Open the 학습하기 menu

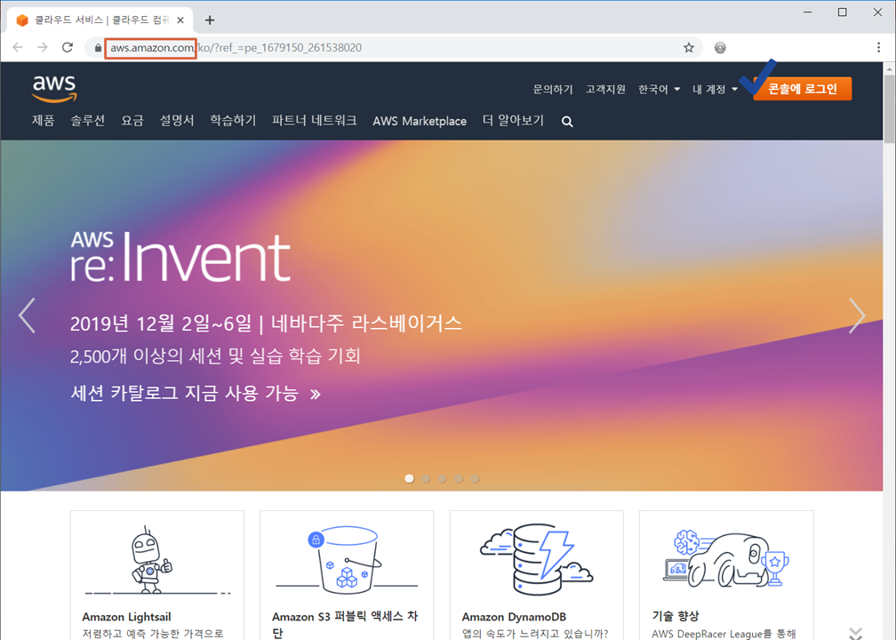[x=233, y=121]
